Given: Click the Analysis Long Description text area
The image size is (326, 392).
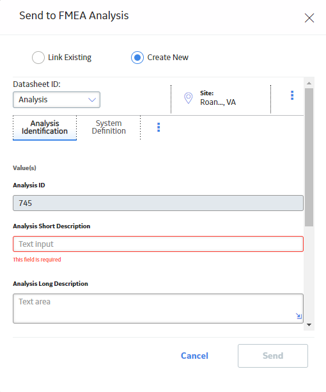Looking at the screenshot, I should (158, 308).
